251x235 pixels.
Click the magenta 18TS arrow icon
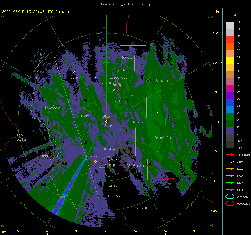[x=230, y=190]
